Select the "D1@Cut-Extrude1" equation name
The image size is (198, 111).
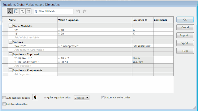(33, 62)
